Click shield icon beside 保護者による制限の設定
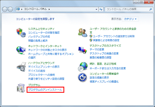 [91, 40]
